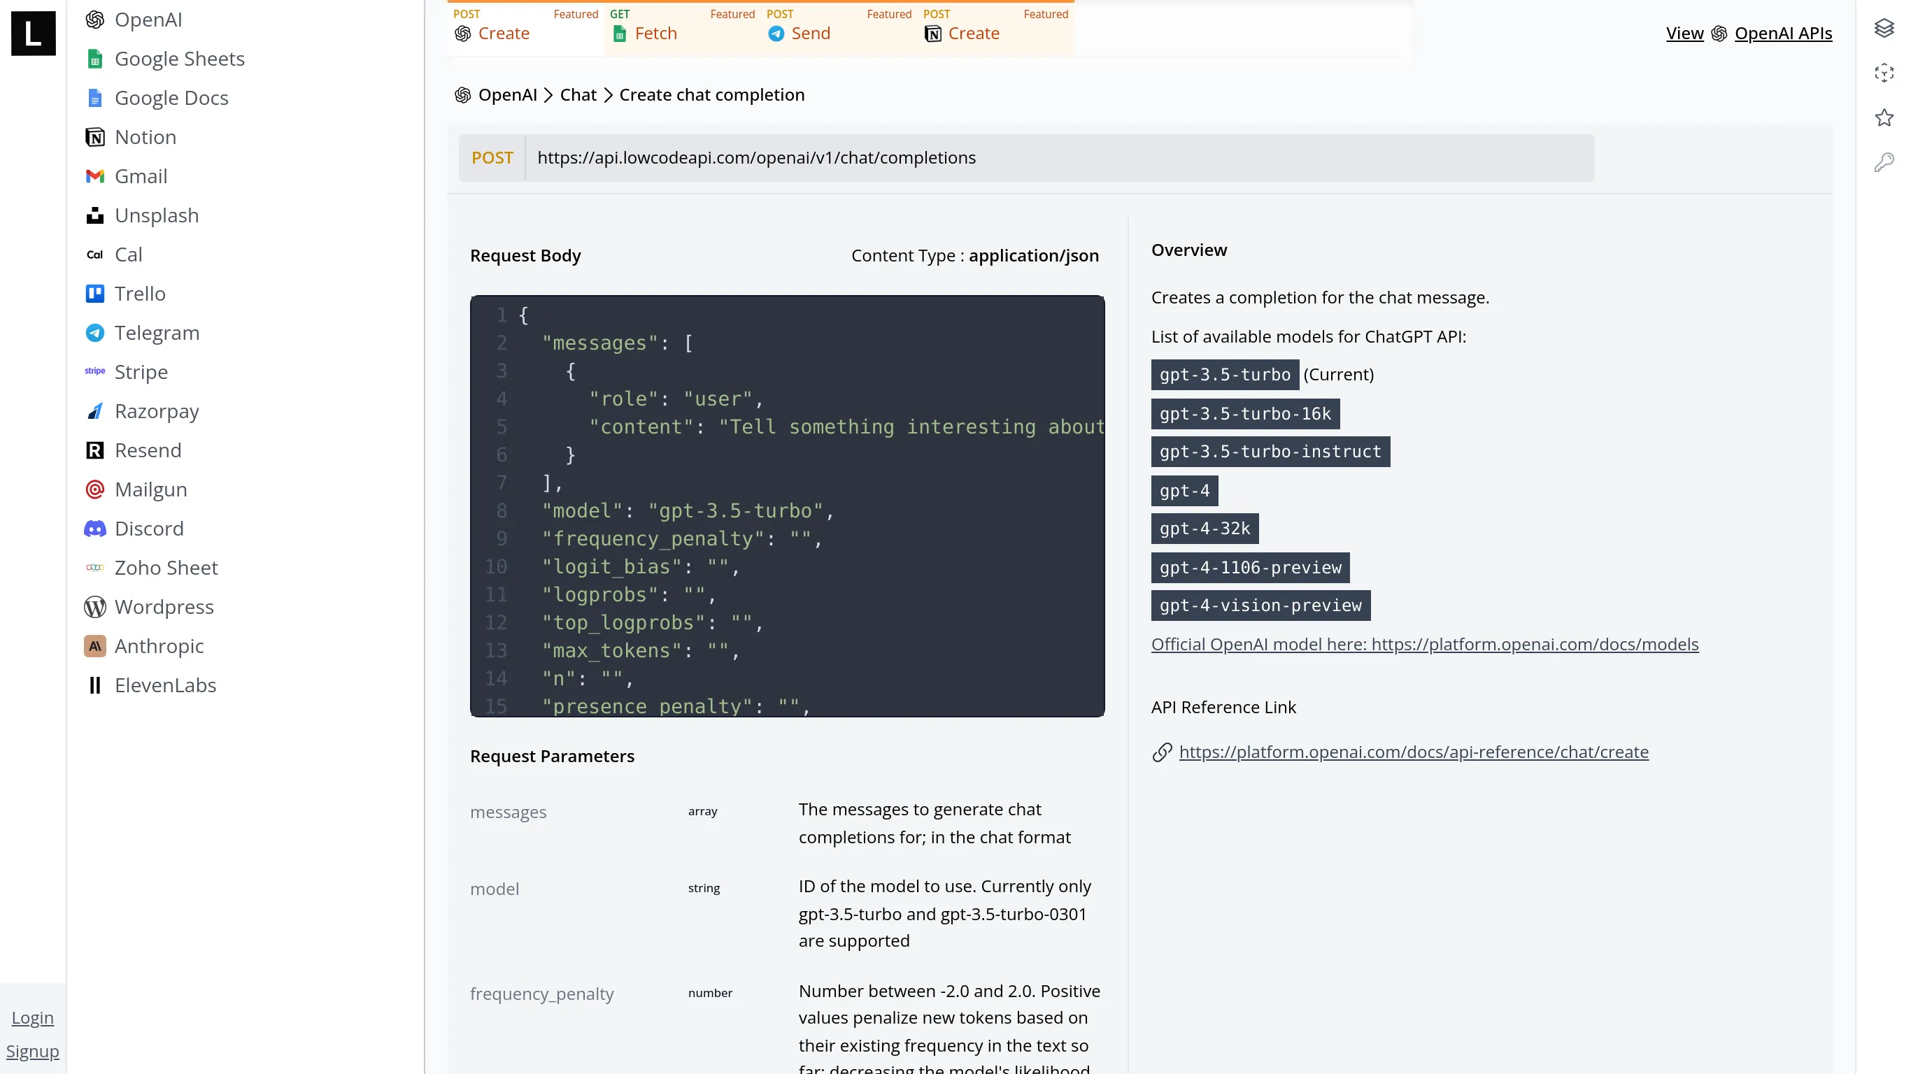
Task: Click the View link at top right
Action: pos(1684,34)
